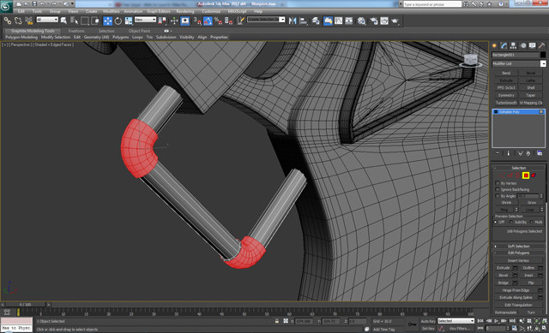
Task: Select the SubObj preview selection radio
Action: (x=511, y=222)
